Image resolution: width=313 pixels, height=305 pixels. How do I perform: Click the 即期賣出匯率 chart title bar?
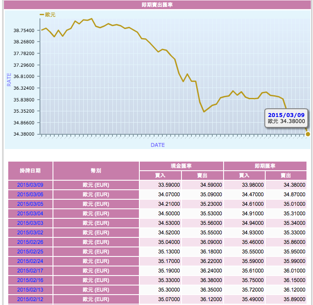157,5
